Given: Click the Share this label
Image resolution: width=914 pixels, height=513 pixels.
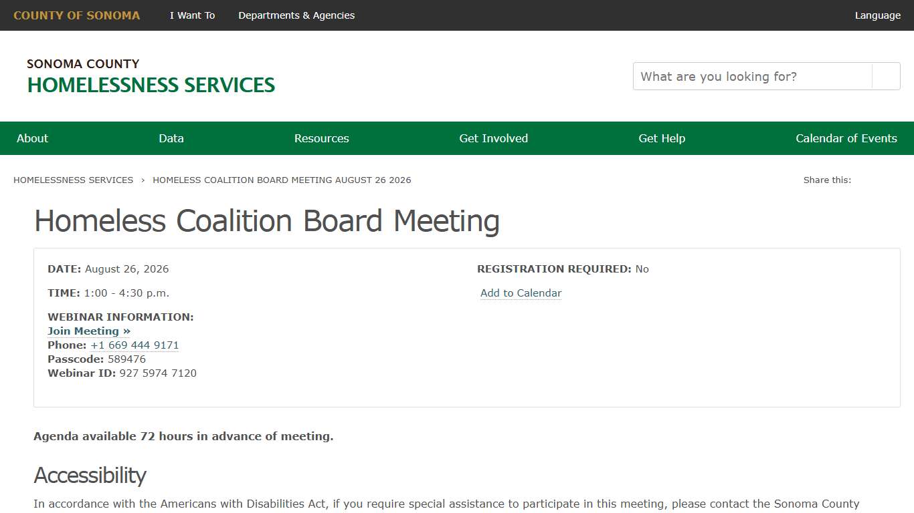Looking at the screenshot, I should point(827,180).
